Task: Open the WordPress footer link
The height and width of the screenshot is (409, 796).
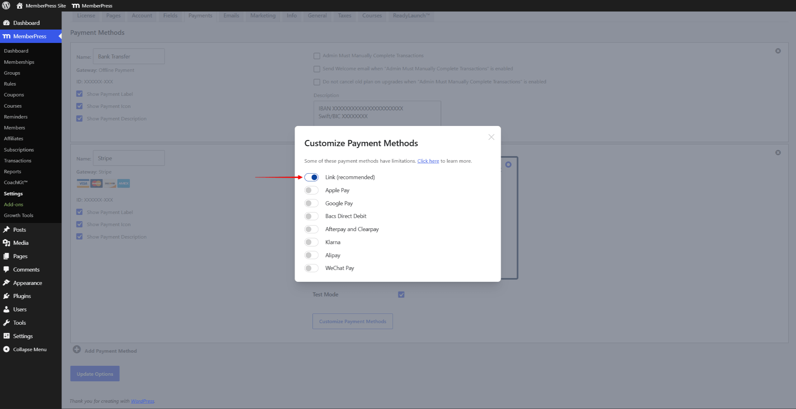Action: (x=143, y=401)
